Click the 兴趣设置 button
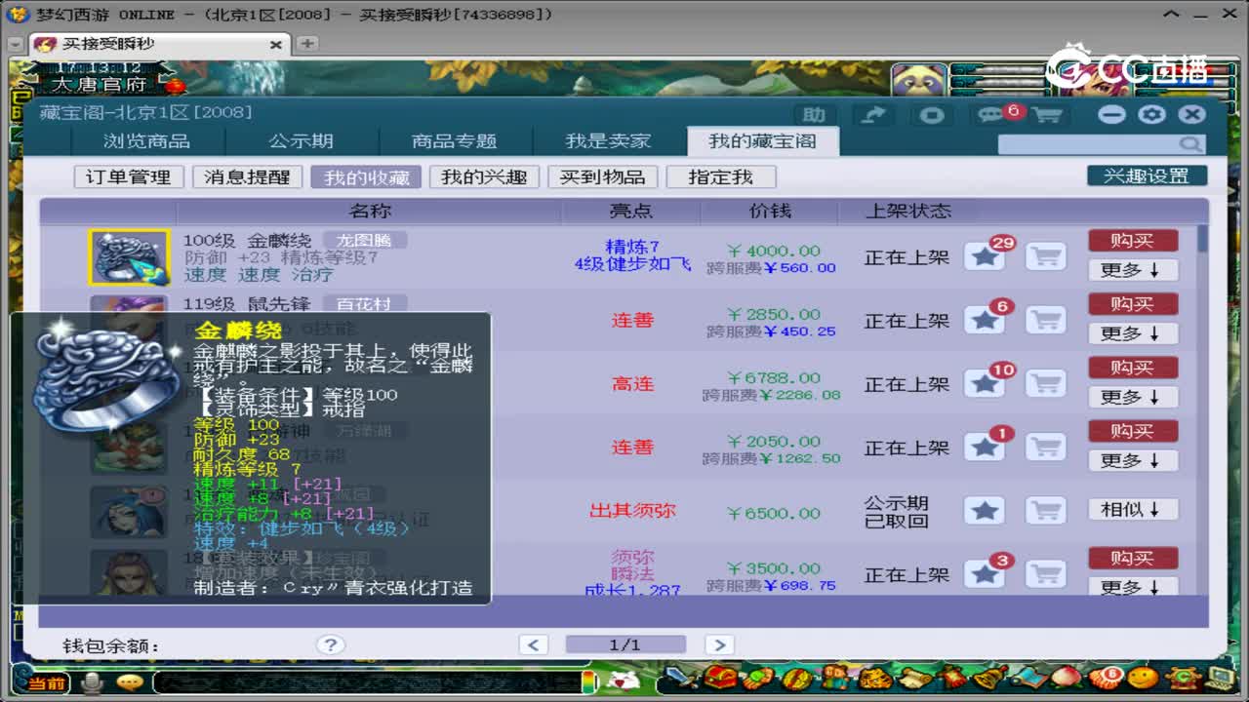 tap(1147, 175)
